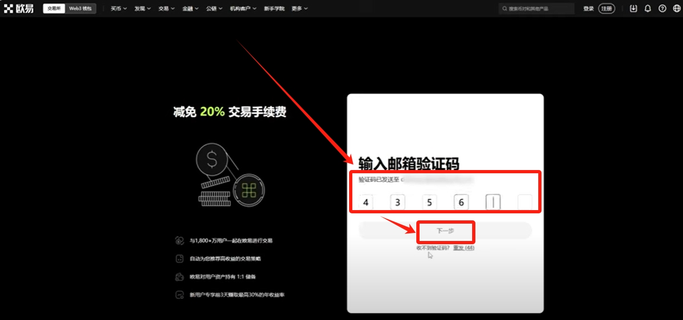Click the 重发 resend code link

coord(464,247)
